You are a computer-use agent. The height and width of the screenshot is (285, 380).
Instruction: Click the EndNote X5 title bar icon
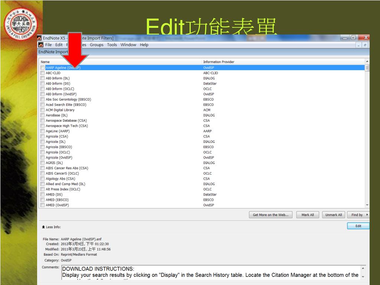39,38
